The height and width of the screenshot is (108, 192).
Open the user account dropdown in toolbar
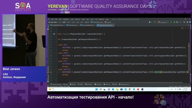click(150, 22)
